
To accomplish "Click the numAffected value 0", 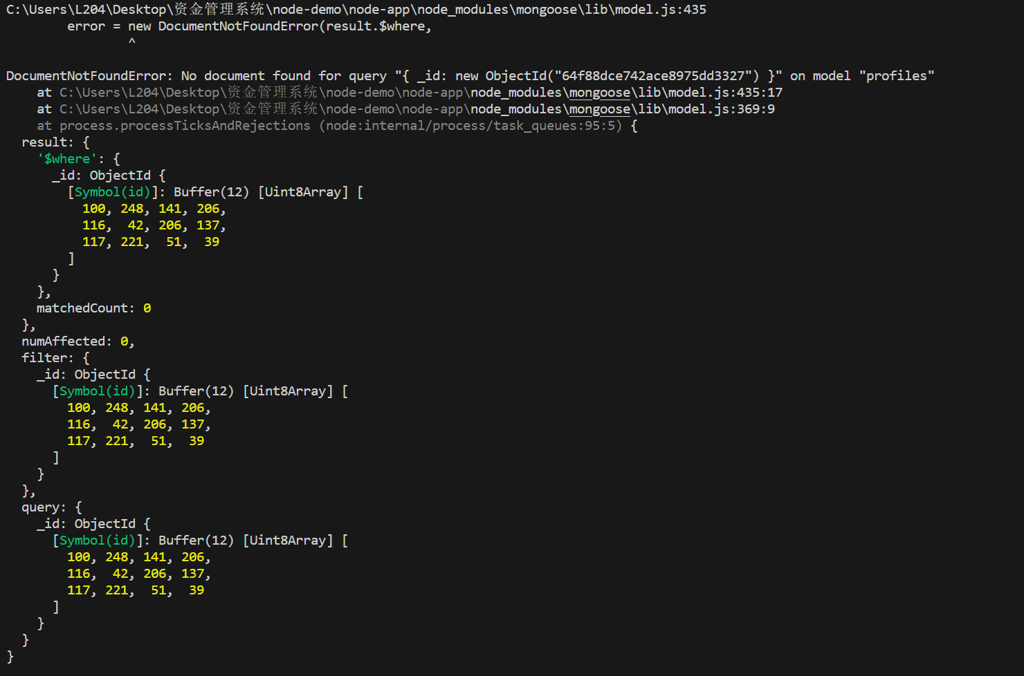I will point(125,341).
